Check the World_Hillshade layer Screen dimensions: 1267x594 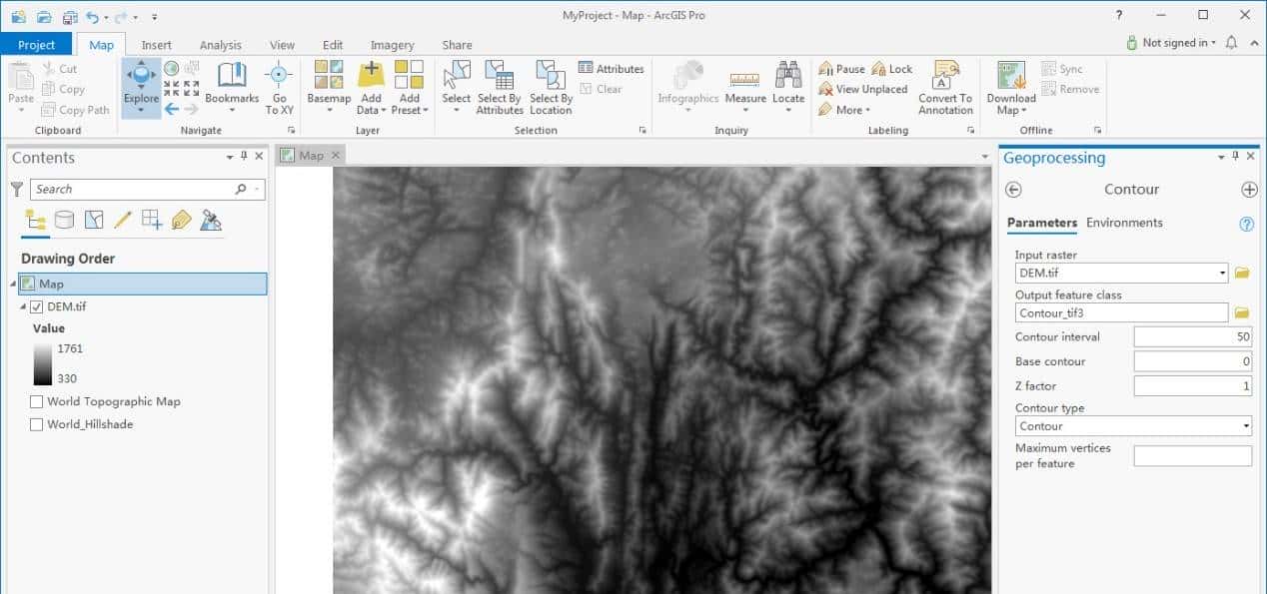pyautogui.click(x=37, y=424)
